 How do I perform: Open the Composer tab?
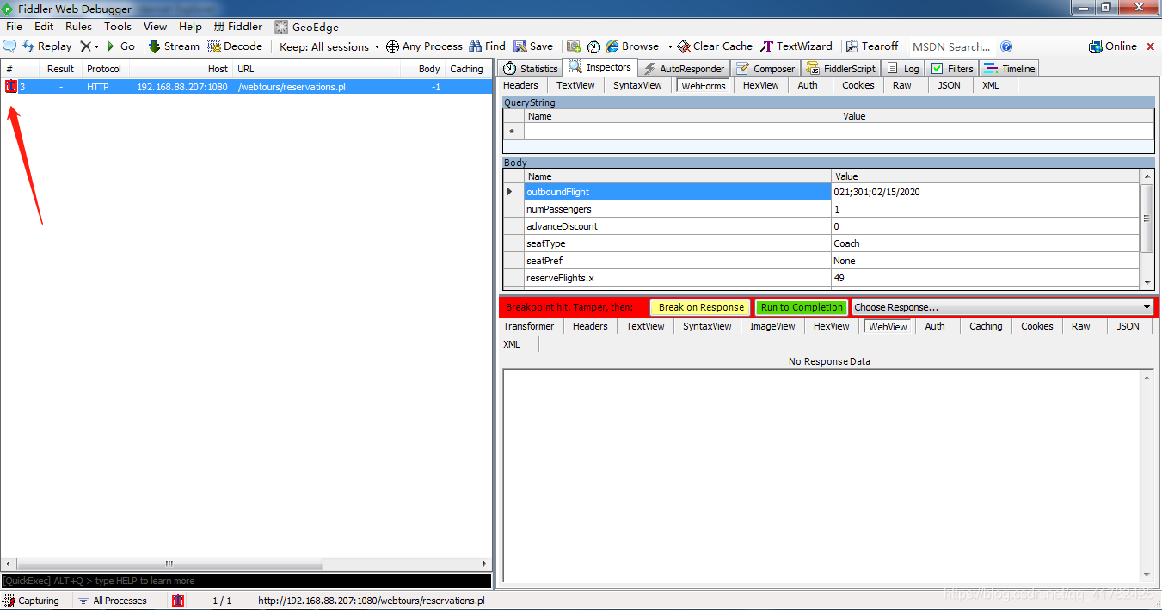pyautogui.click(x=765, y=68)
